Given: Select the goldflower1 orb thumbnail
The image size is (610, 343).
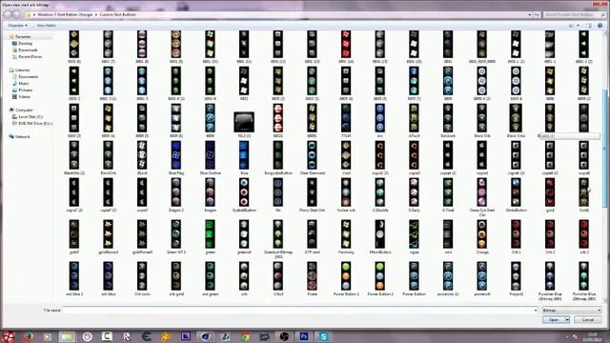Looking at the screenshot, I should pyautogui.click(x=108, y=234).
